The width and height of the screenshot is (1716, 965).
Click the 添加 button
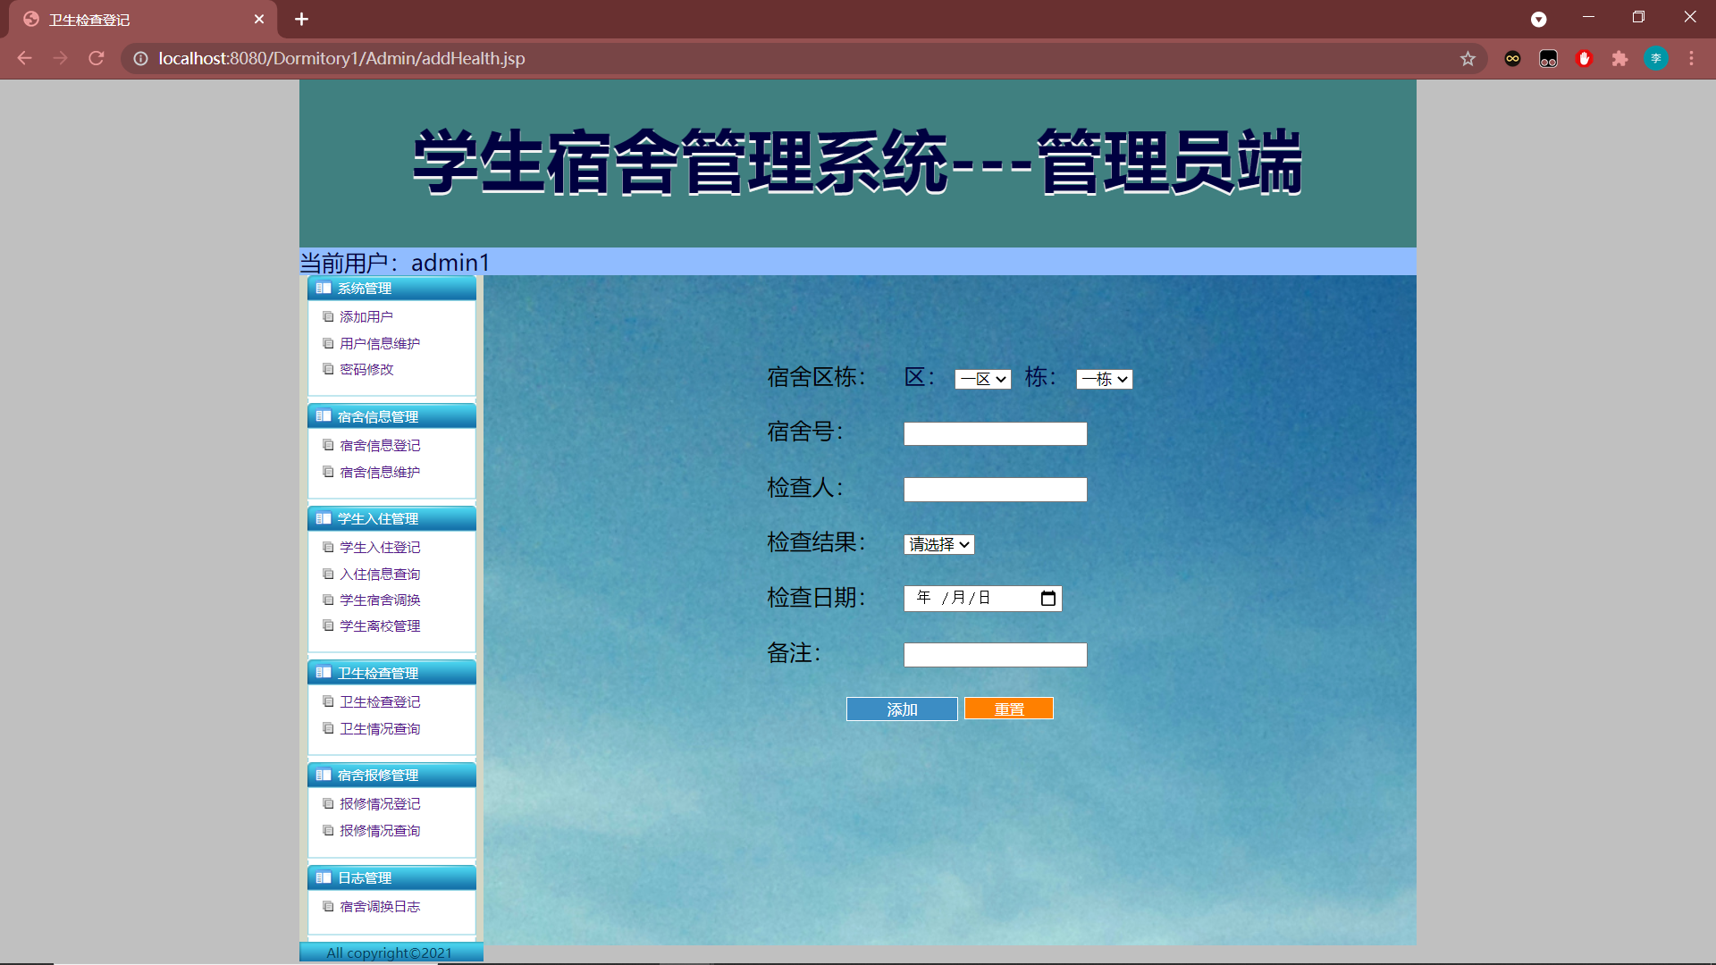tap(902, 709)
